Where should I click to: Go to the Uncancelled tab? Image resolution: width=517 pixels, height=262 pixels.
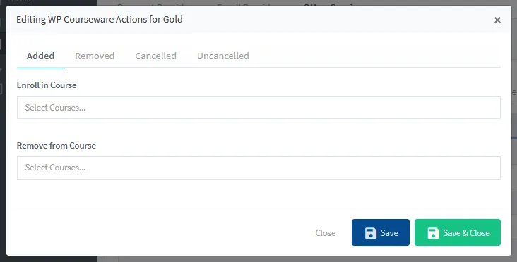coord(223,56)
